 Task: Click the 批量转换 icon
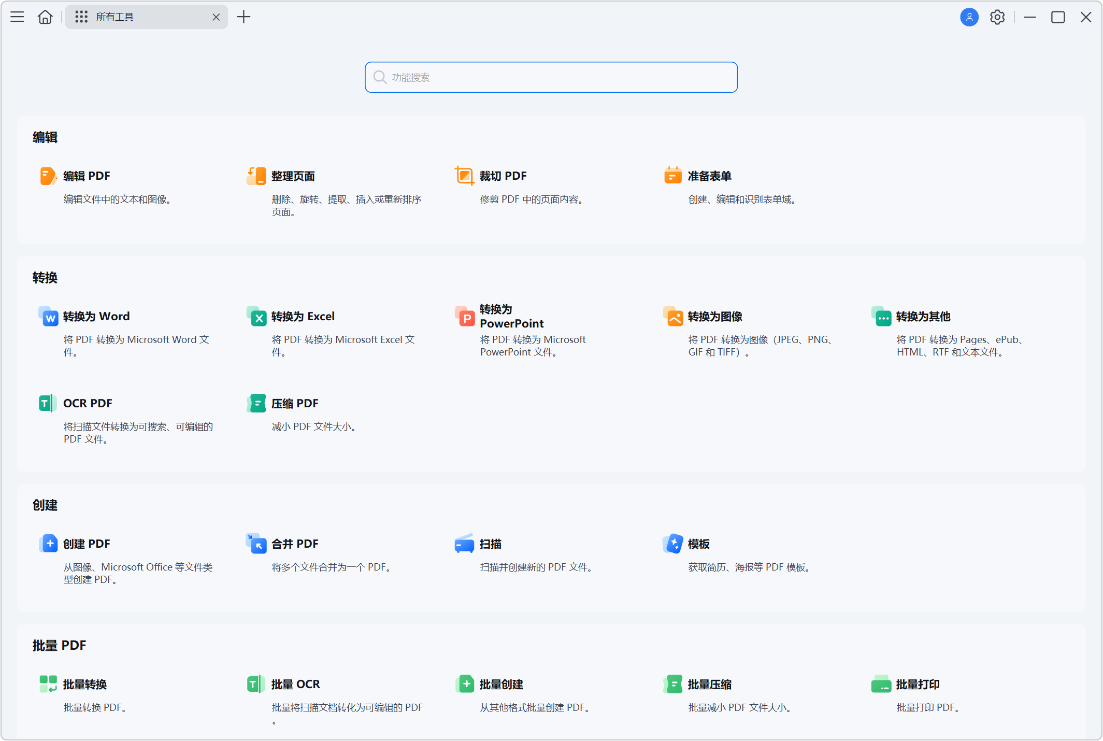[x=48, y=685]
